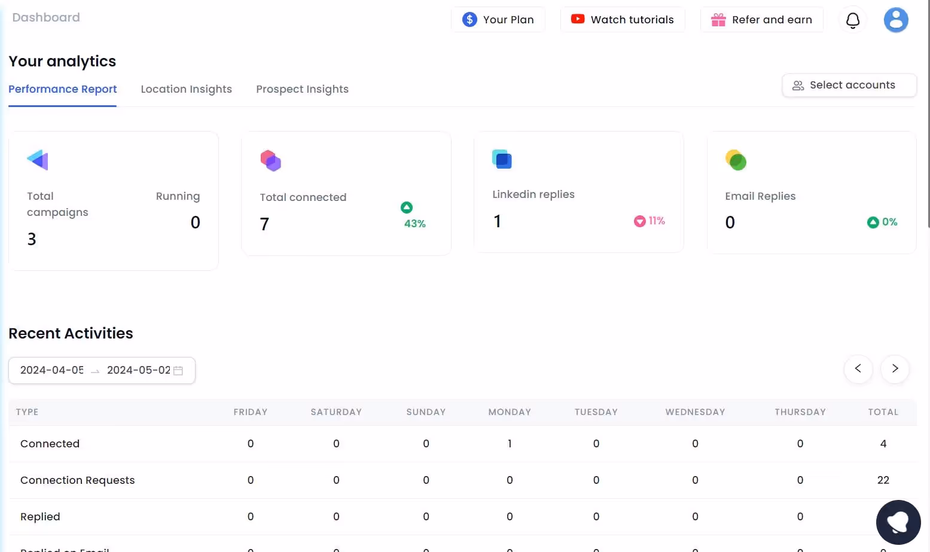930x552 pixels.
Task: Click the Total connected hexagon icon
Action: tap(271, 160)
